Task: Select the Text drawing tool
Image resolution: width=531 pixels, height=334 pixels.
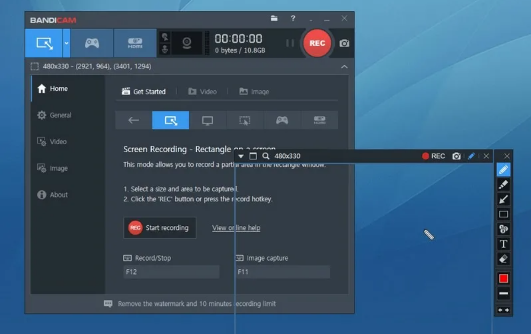Action: 503,244
